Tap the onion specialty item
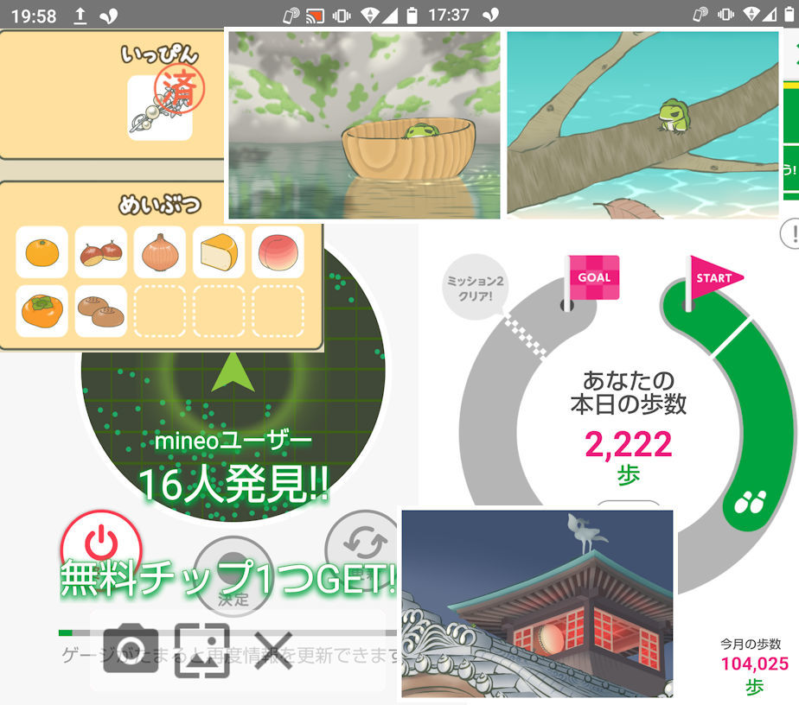The height and width of the screenshot is (705, 799). point(160,252)
